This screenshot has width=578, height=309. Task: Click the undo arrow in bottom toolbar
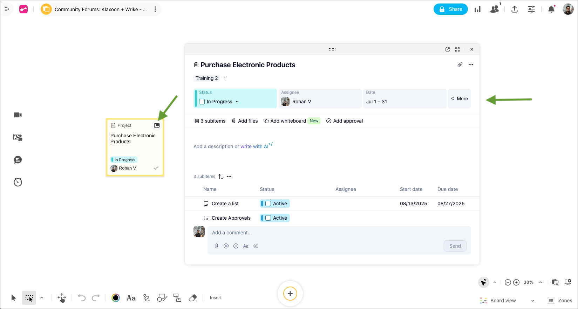(82, 298)
